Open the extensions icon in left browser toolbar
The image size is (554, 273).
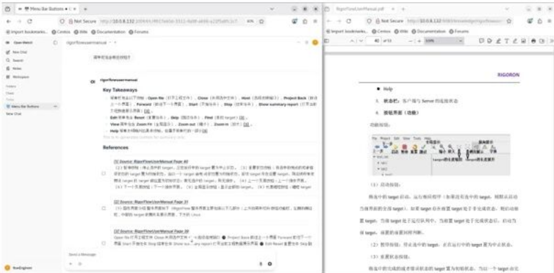coord(305,21)
